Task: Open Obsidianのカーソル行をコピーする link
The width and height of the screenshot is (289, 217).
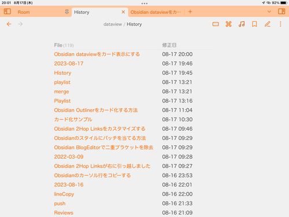Action: click(92, 175)
